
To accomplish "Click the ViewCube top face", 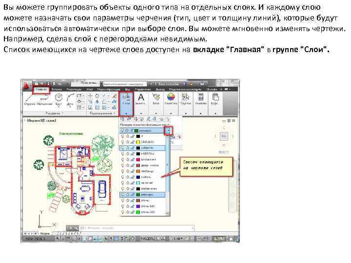I will [x=224, y=136].
